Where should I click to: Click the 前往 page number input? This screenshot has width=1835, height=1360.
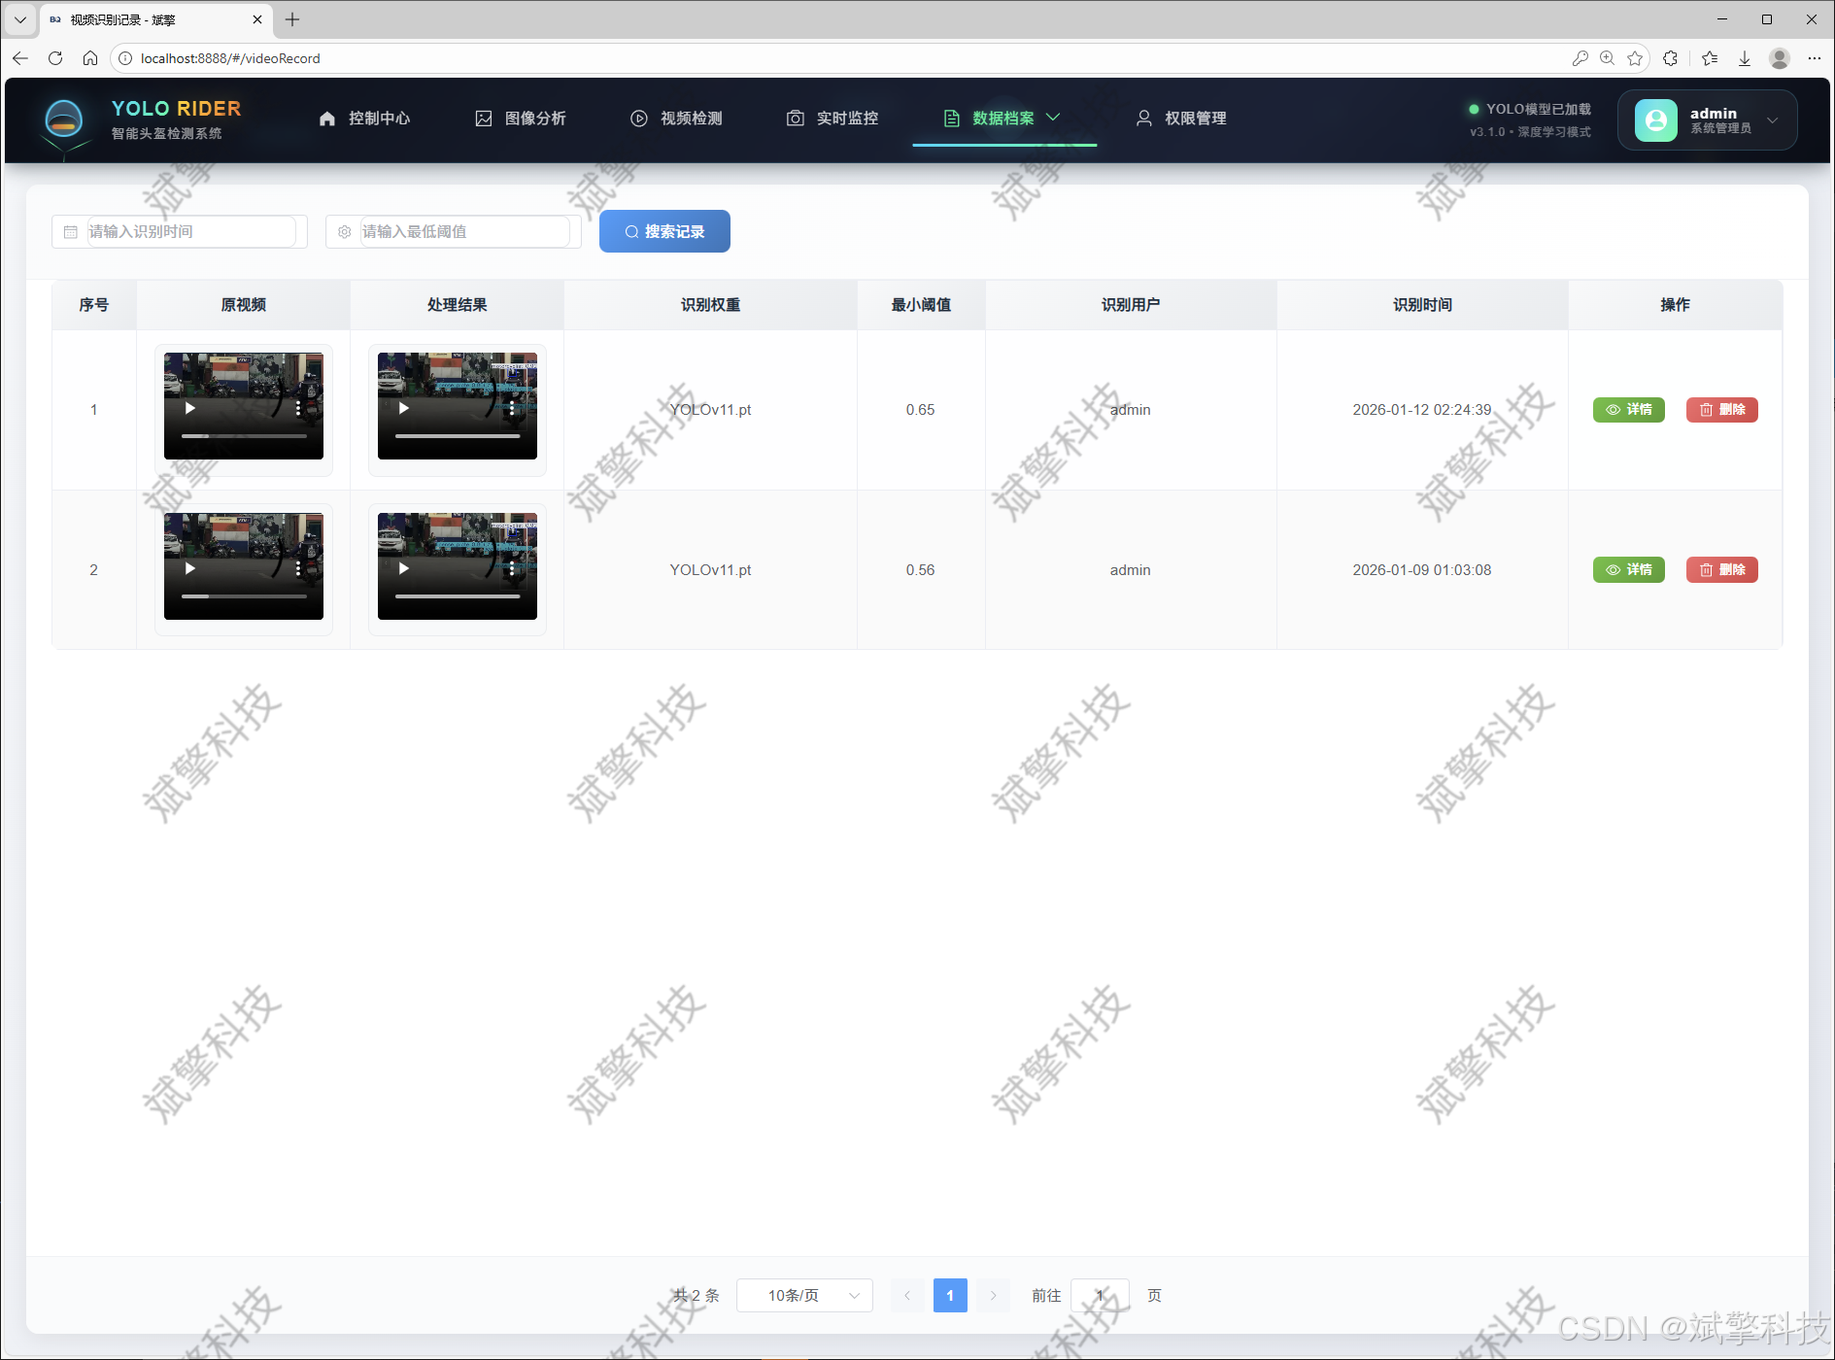1100,1295
